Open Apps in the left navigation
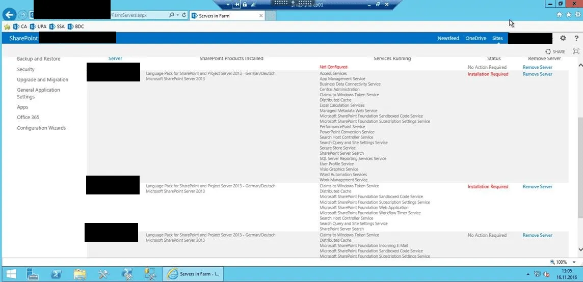583x282 pixels. pyautogui.click(x=23, y=107)
